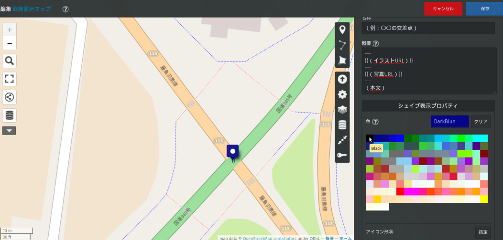The width and height of the screenshot is (503, 240).
Task: Select the draw polyline tool
Action: pos(342,45)
